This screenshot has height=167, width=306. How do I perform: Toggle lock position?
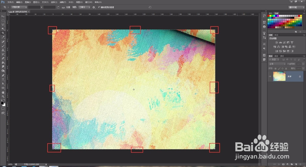[282, 69]
